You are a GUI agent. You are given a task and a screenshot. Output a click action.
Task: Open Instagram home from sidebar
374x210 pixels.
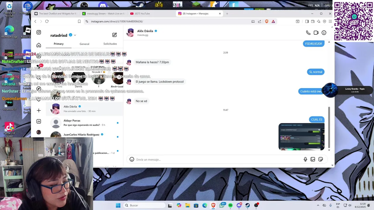tap(39, 45)
